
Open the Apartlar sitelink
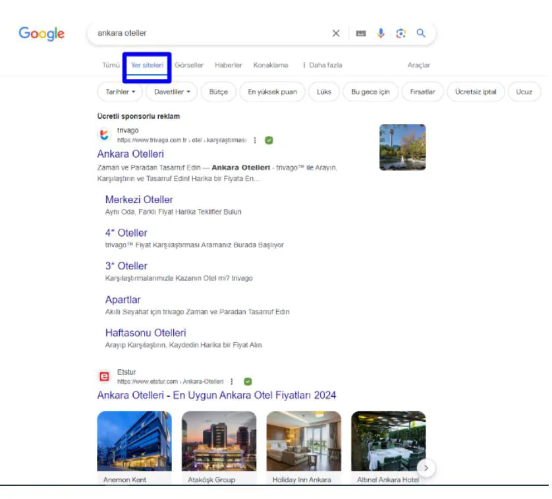[x=123, y=299]
